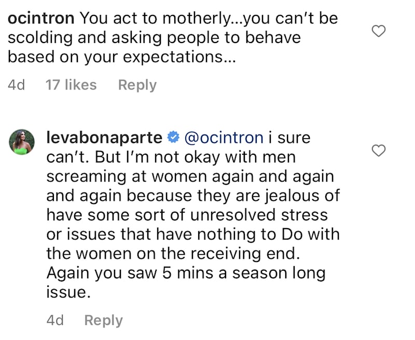This screenshot has width=415, height=340.
Task: Toggle the like heart on the 17-likes comment
Action: (379, 31)
